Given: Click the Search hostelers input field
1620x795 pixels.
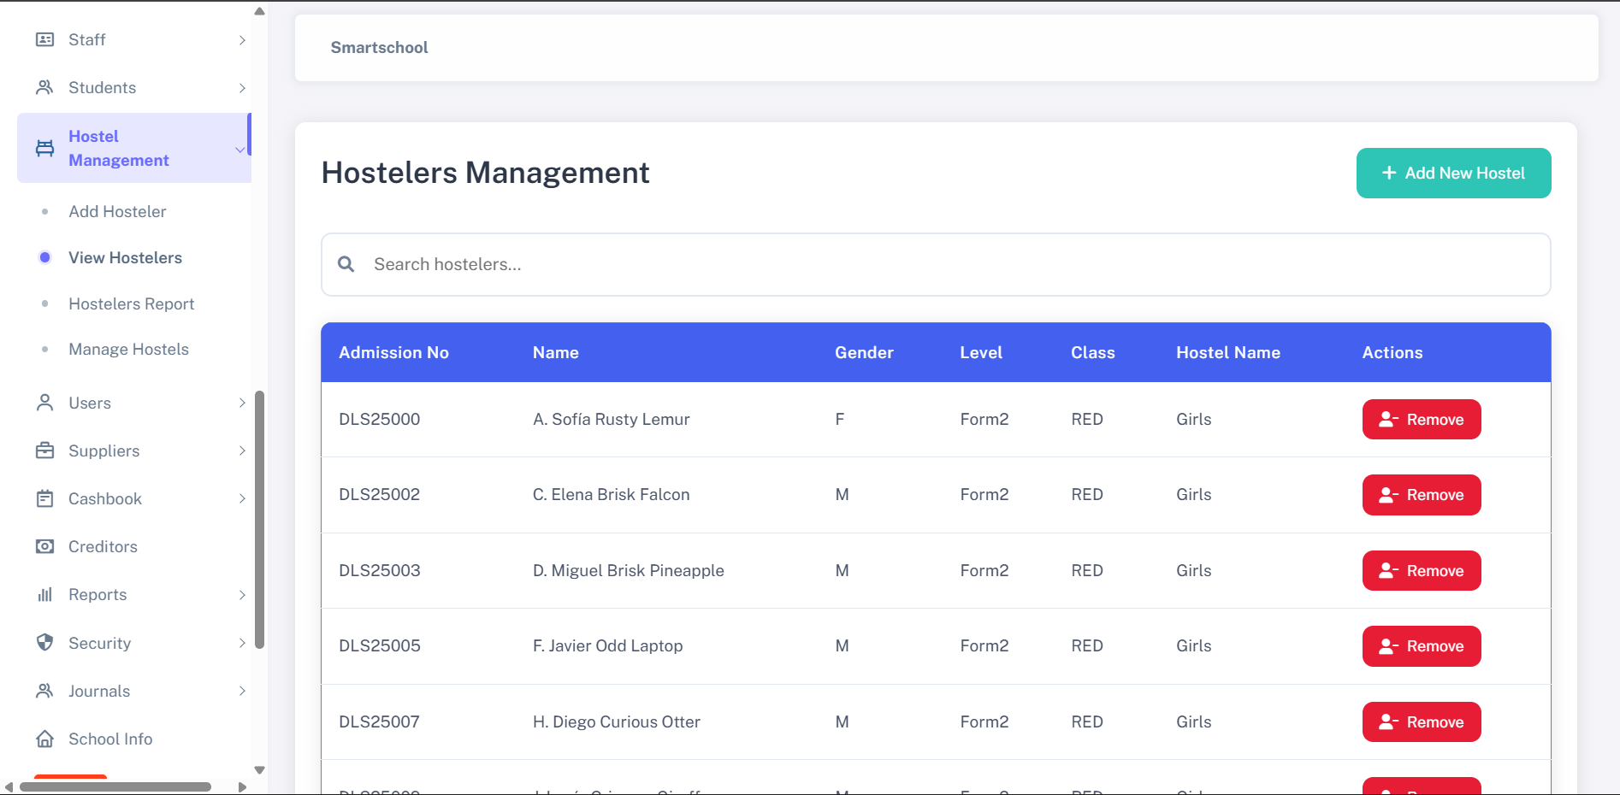Looking at the screenshot, I should [936, 264].
